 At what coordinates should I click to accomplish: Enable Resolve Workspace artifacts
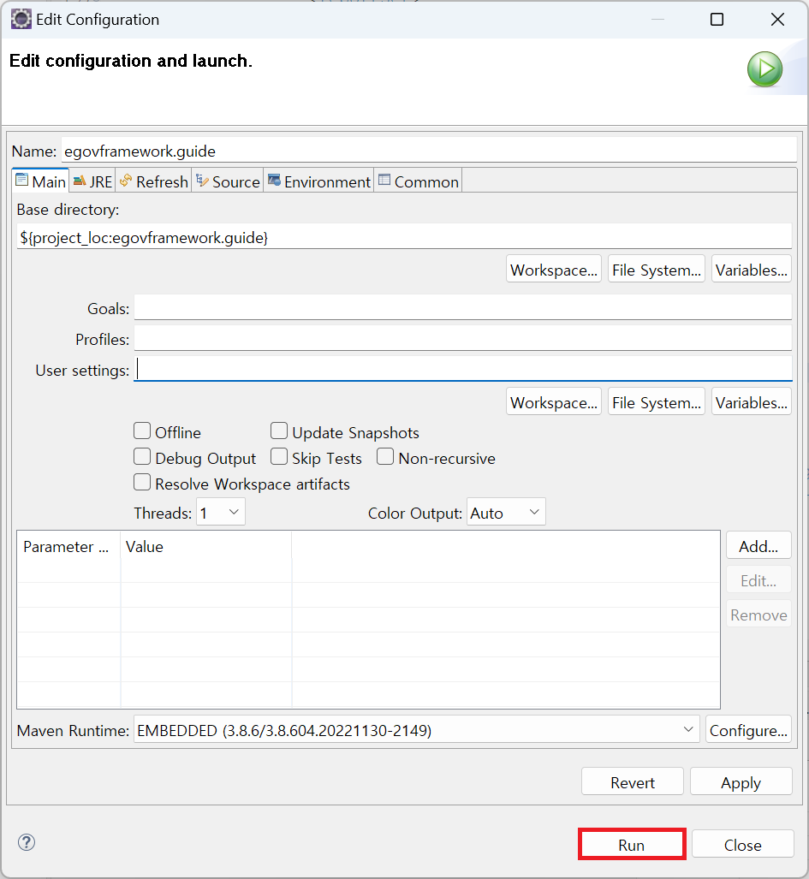coord(143,483)
